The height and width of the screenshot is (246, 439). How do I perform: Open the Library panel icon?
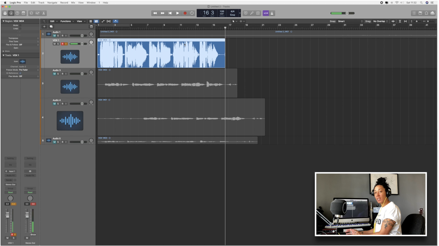point(5,13)
